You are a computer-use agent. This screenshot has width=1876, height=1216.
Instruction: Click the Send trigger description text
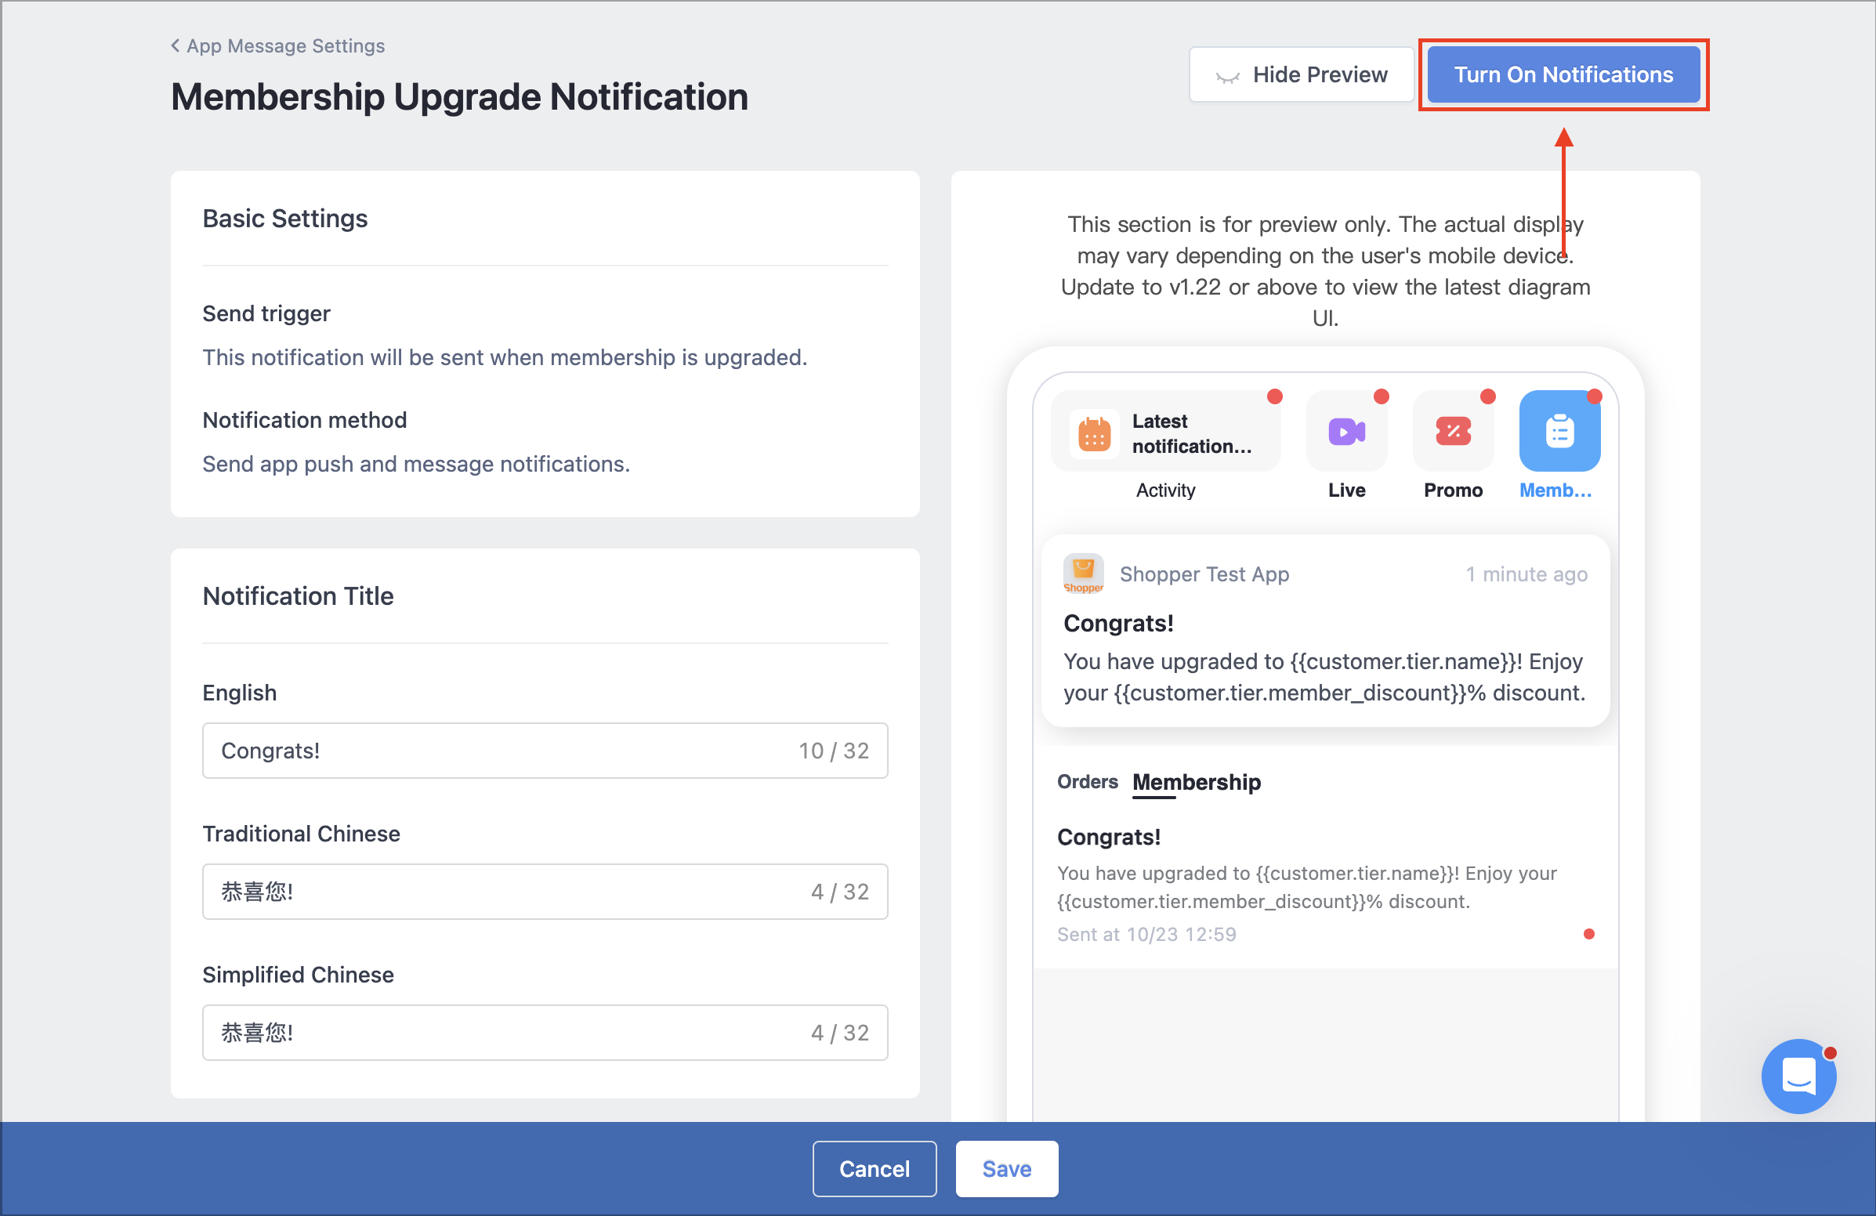(x=505, y=357)
